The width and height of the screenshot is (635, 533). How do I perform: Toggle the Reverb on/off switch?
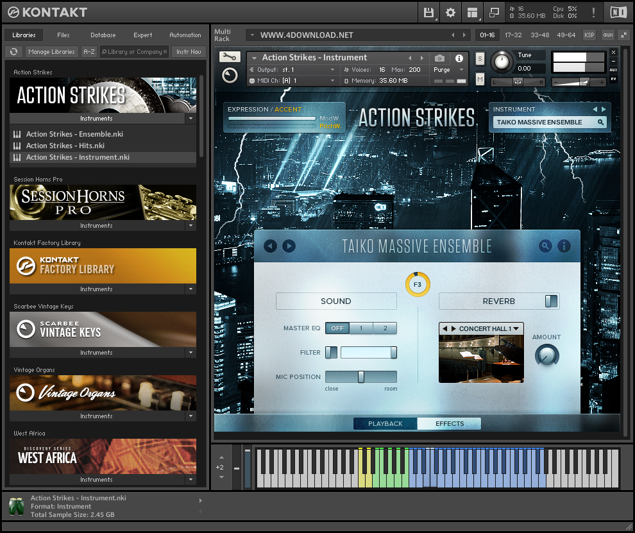(x=552, y=301)
